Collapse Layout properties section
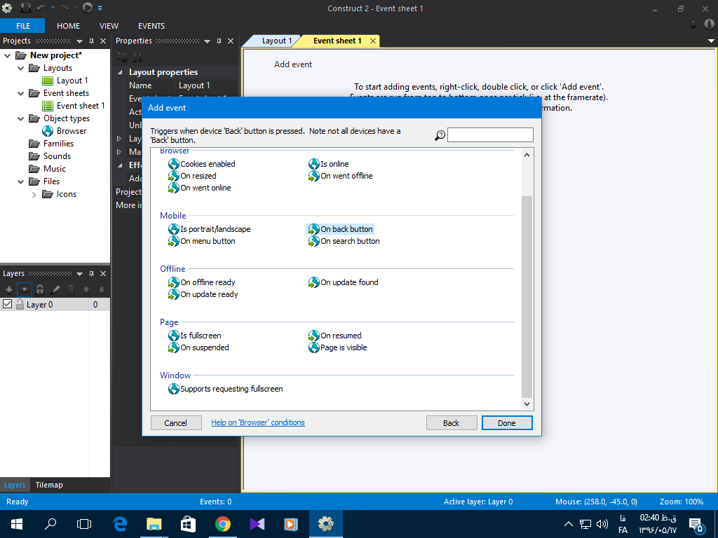Viewport: 718px width, 538px height. pyautogui.click(x=120, y=72)
